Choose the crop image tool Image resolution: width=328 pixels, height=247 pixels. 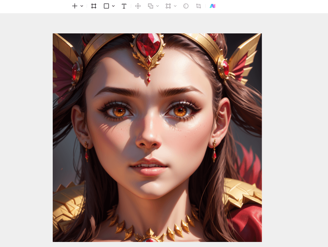(199, 6)
